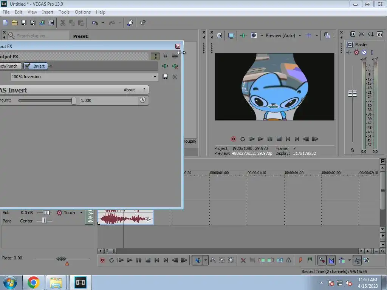Click the Render As toolbar icon

(x=42, y=23)
